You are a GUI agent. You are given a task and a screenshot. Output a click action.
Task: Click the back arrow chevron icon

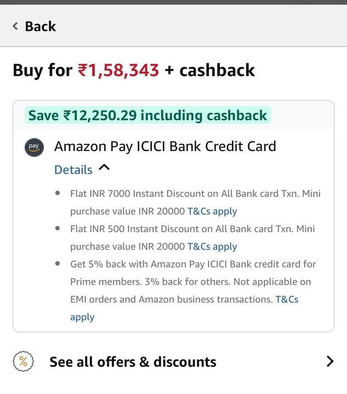click(x=15, y=26)
